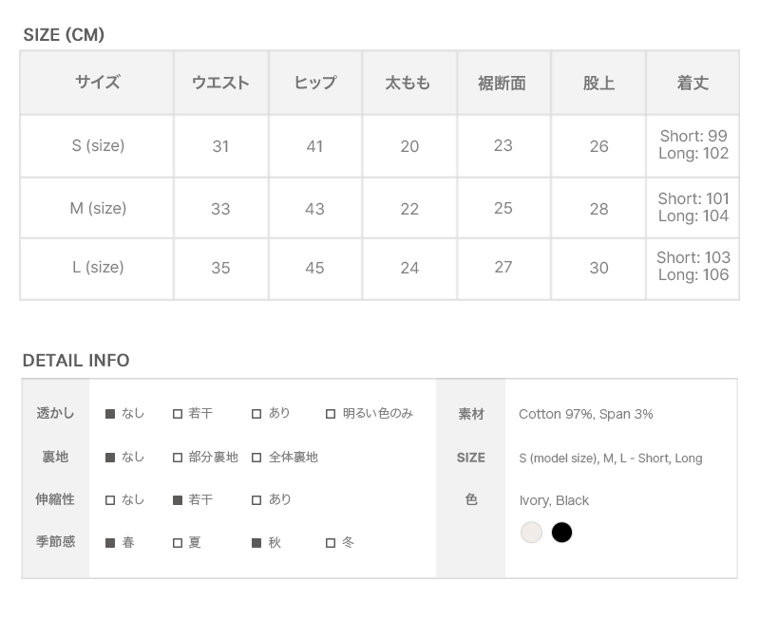The height and width of the screenshot is (637, 760).
Task: Select the L (size) row label
Action: pyautogui.click(x=98, y=268)
